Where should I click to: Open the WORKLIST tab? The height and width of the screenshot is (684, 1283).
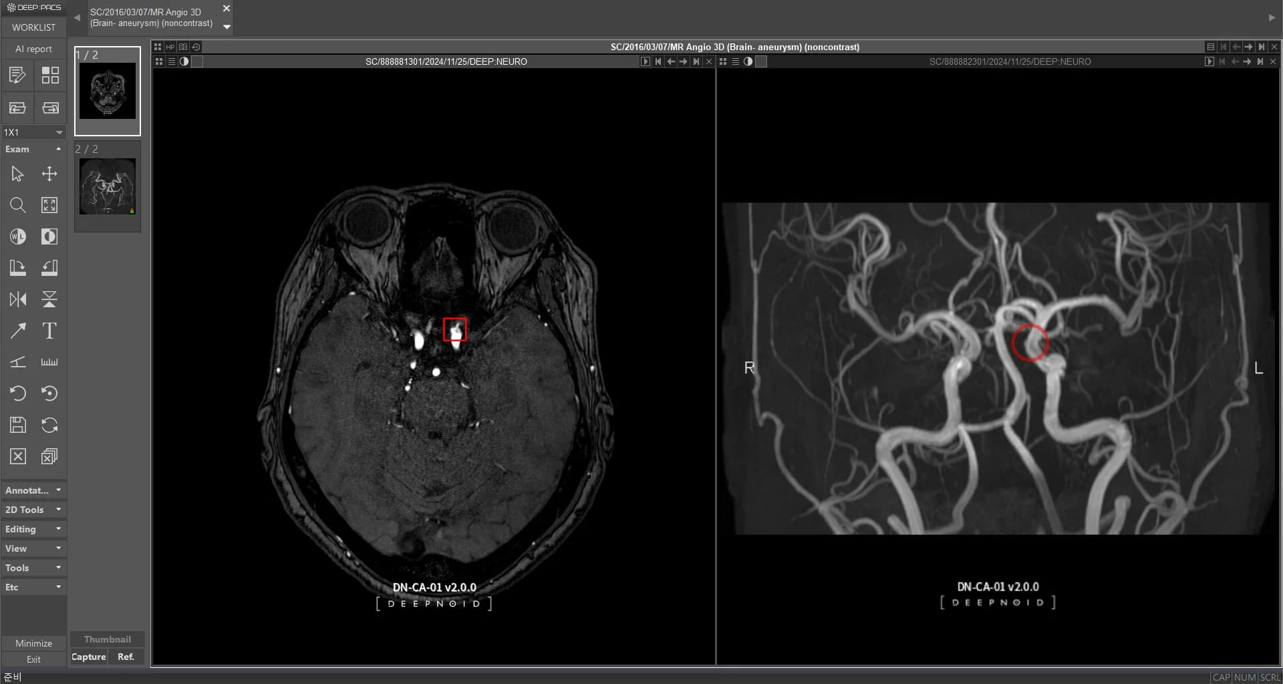(x=33, y=27)
